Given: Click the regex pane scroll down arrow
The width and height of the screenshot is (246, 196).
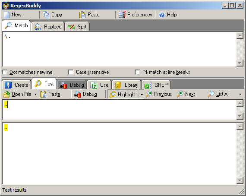Looking at the screenshot, I should click(240, 63).
